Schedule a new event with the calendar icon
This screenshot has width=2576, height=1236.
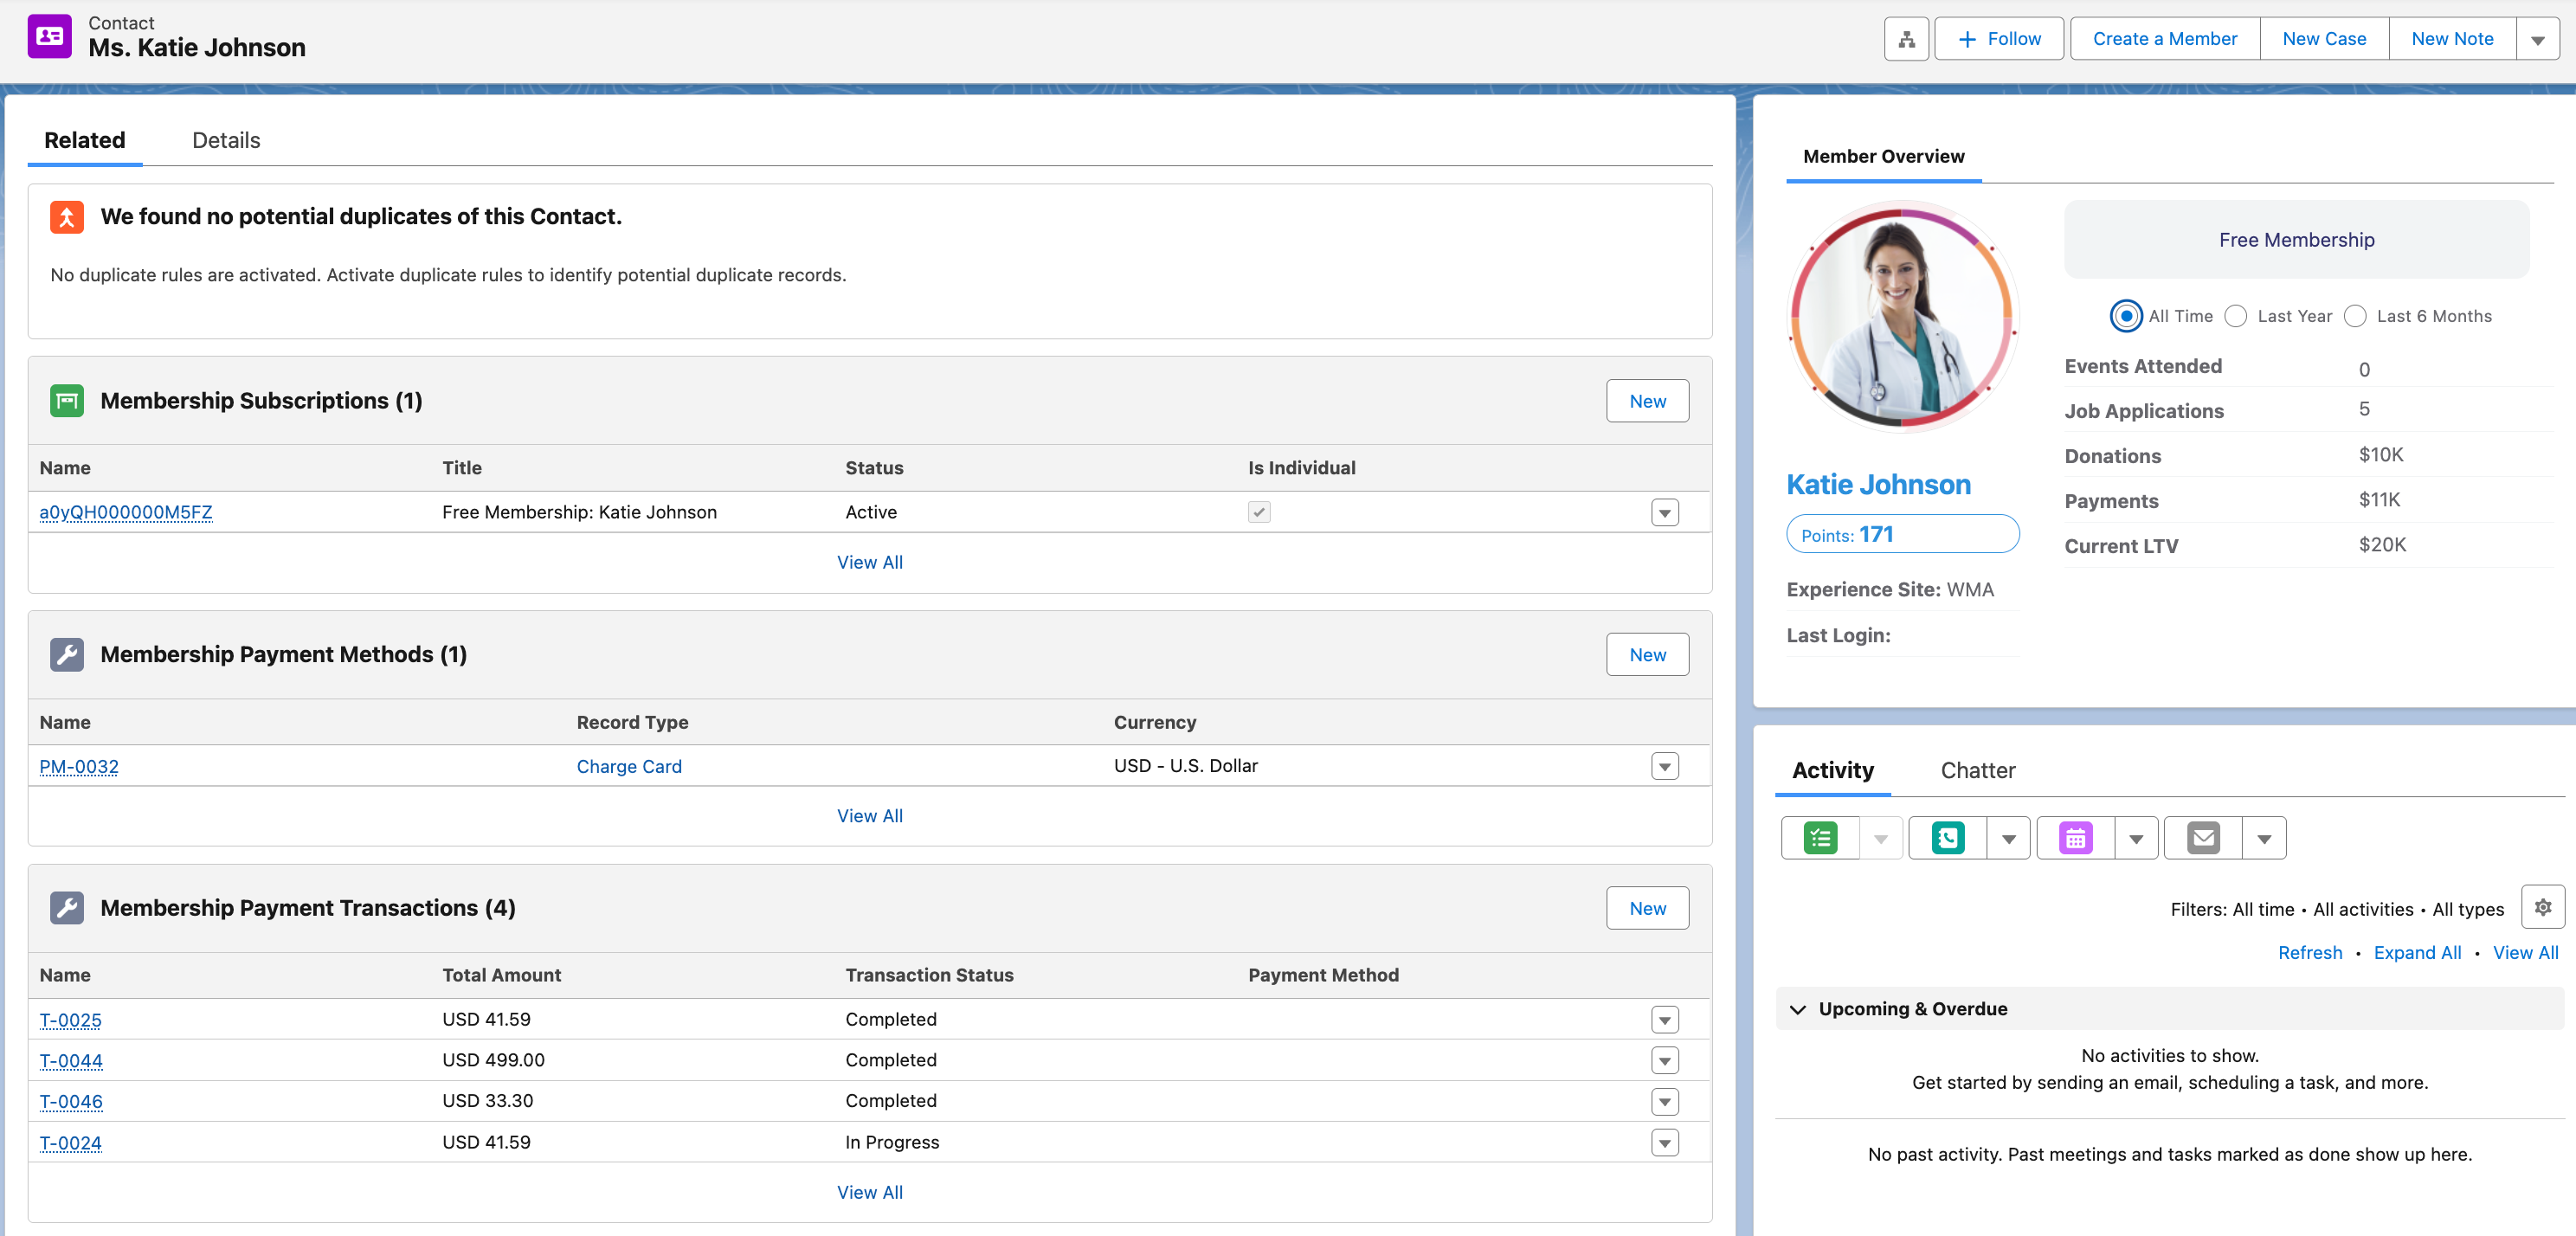click(x=2076, y=838)
